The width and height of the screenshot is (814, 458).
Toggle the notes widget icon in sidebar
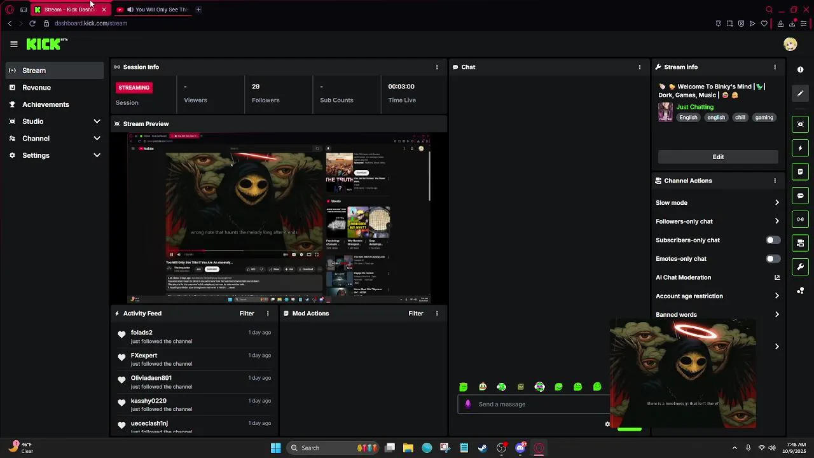point(801,172)
